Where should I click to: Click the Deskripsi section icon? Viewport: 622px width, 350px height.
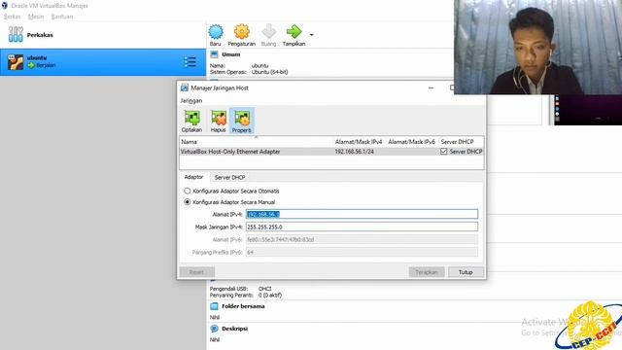point(214,329)
